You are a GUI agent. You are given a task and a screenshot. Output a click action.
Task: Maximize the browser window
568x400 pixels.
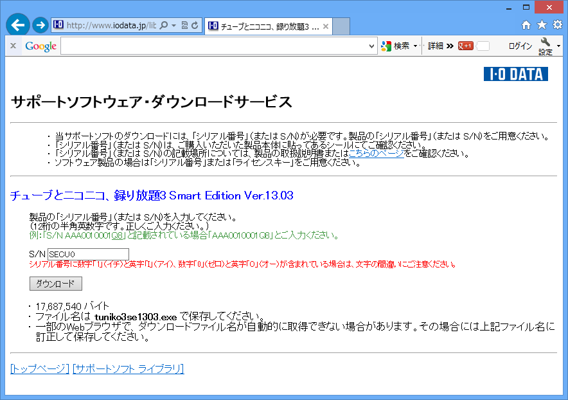(526, 8)
